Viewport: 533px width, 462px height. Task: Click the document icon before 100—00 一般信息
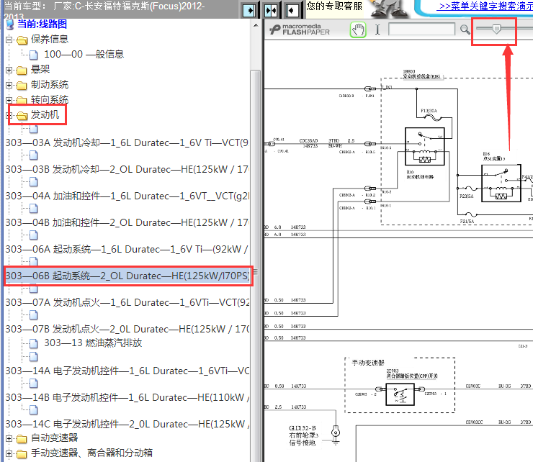click(x=34, y=55)
